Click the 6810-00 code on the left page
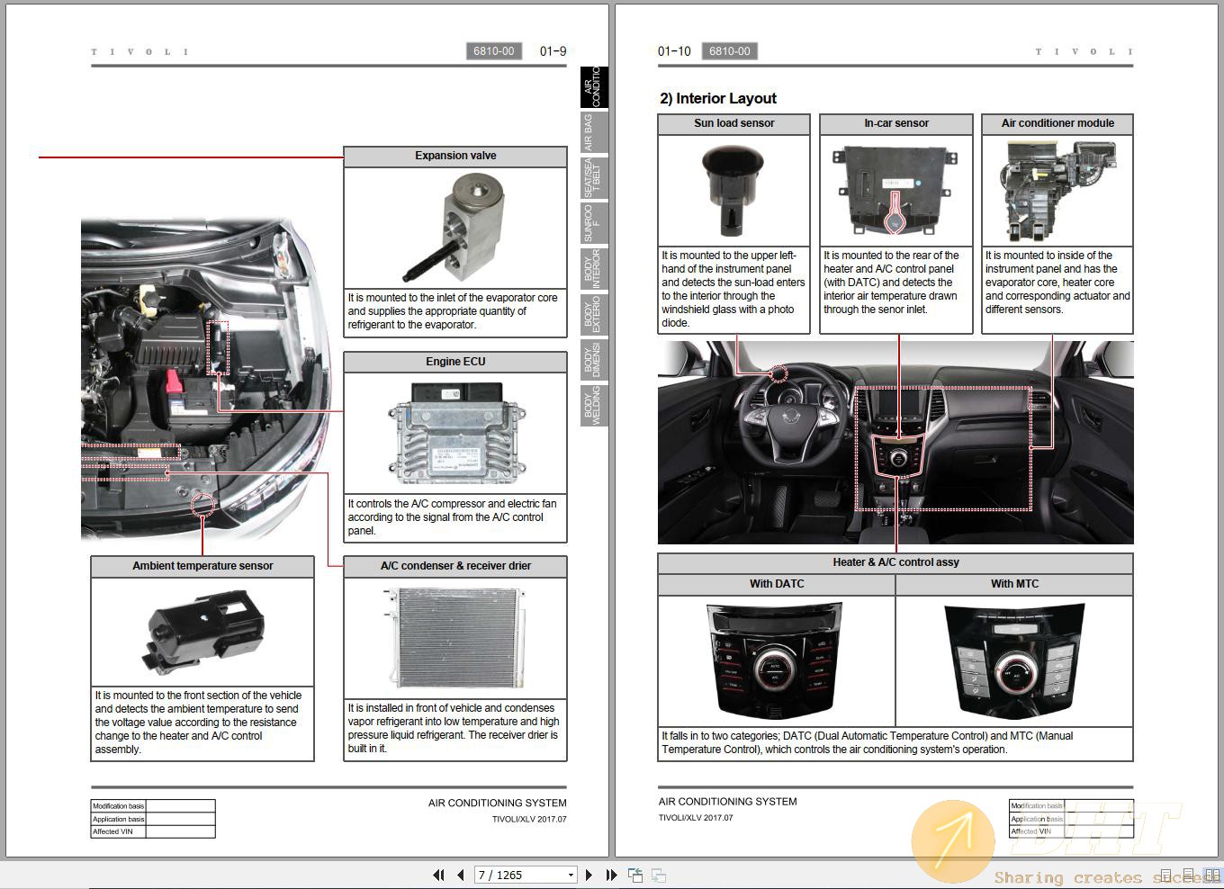Viewport: 1224px width, 889px height. click(x=494, y=51)
